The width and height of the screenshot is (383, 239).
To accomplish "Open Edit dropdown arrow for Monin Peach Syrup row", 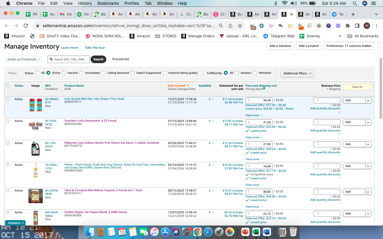I will pos(368,166).
